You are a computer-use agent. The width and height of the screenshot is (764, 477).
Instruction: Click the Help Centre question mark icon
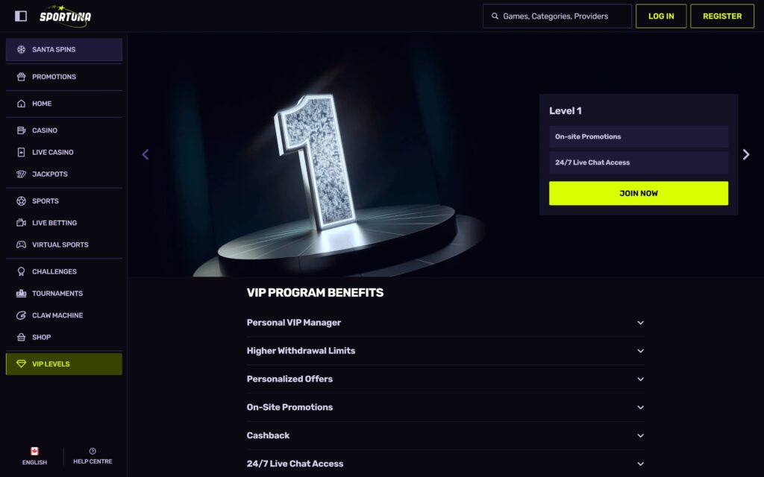93,451
